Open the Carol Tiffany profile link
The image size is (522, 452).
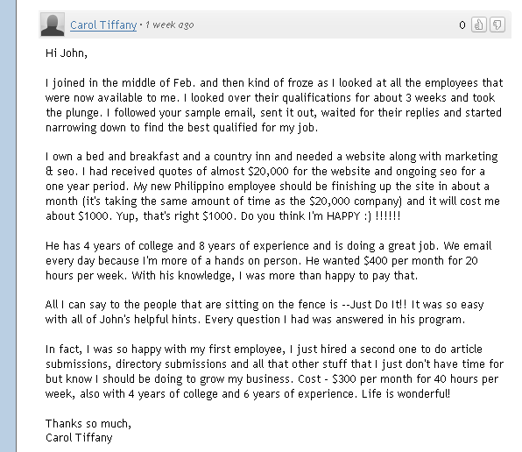[103, 25]
